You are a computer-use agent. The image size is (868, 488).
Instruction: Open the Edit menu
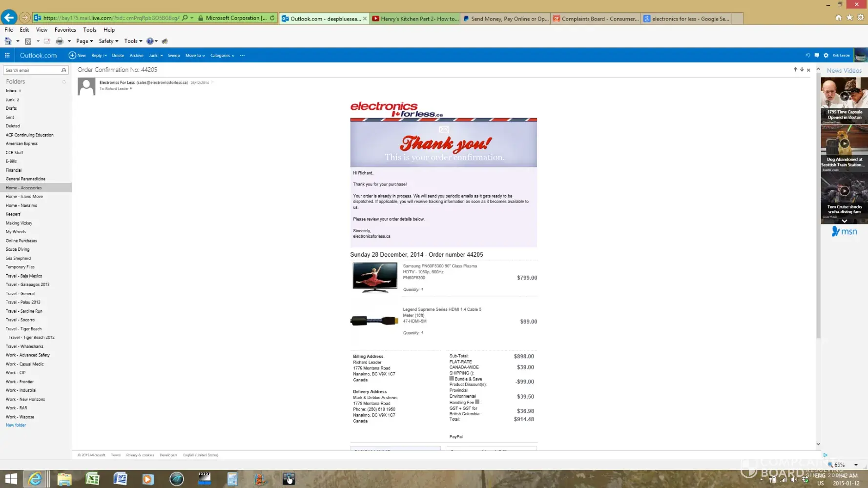pyautogui.click(x=24, y=30)
